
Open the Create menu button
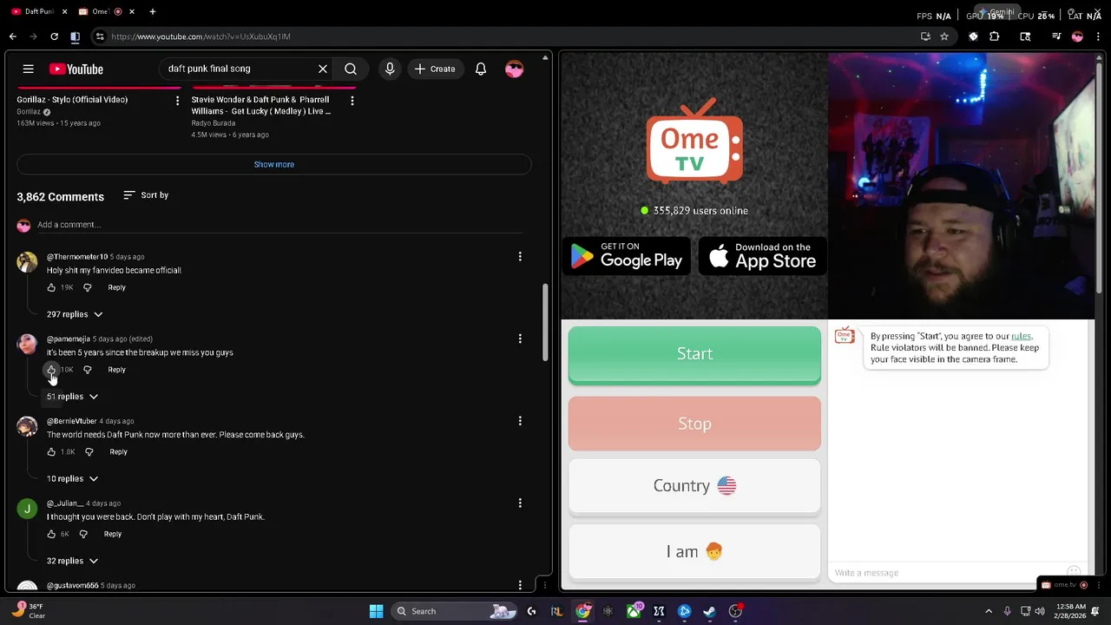435,69
